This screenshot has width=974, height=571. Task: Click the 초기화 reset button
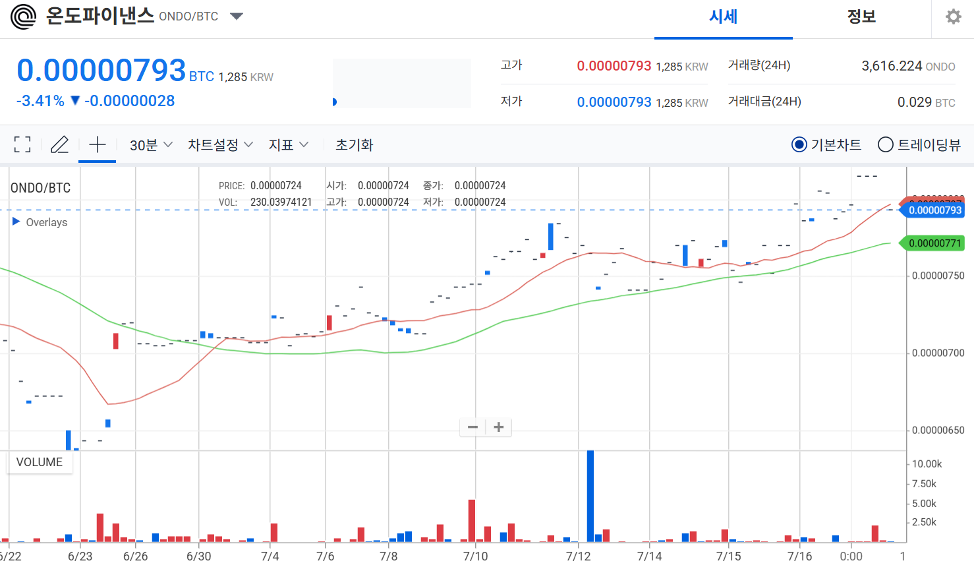coord(355,145)
